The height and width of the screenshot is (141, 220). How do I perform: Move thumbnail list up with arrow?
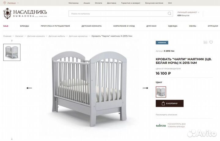point(12,41)
